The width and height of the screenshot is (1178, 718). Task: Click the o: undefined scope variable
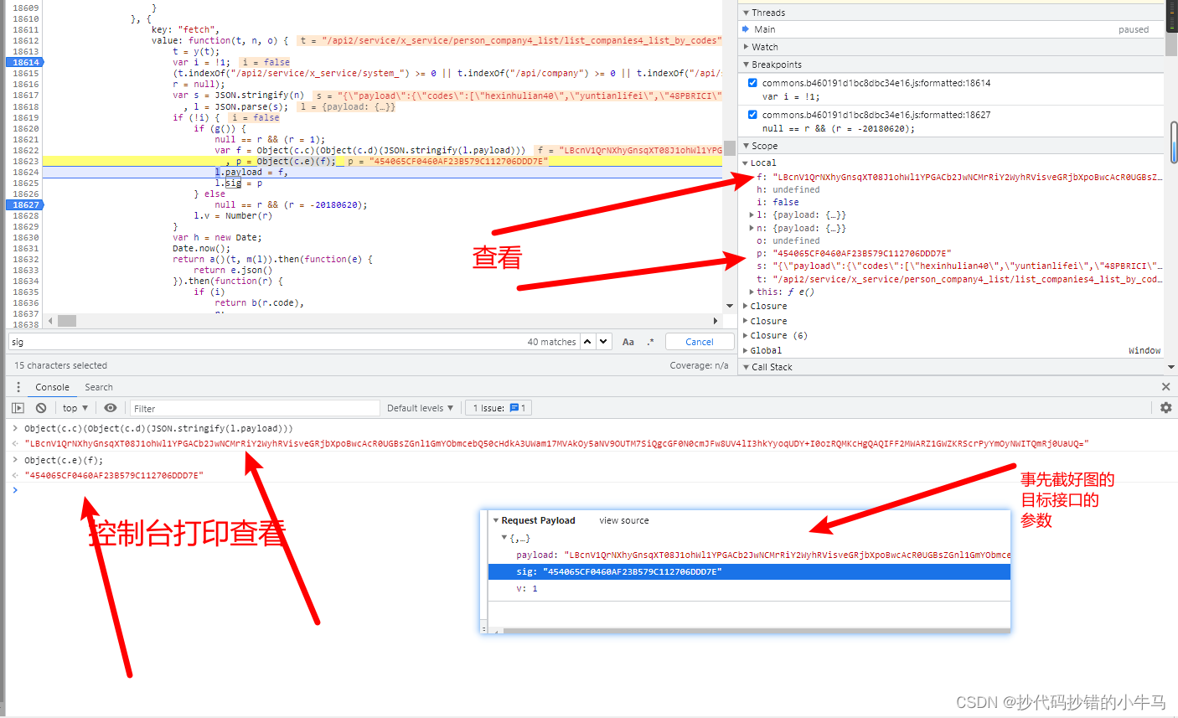(788, 240)
